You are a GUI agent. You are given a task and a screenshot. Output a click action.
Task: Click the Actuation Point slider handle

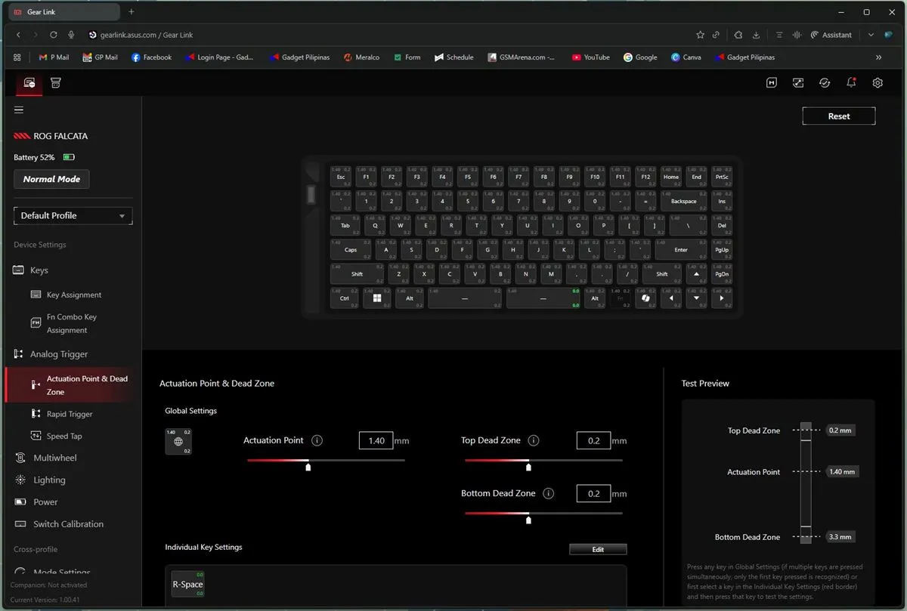tap(308, 467)
